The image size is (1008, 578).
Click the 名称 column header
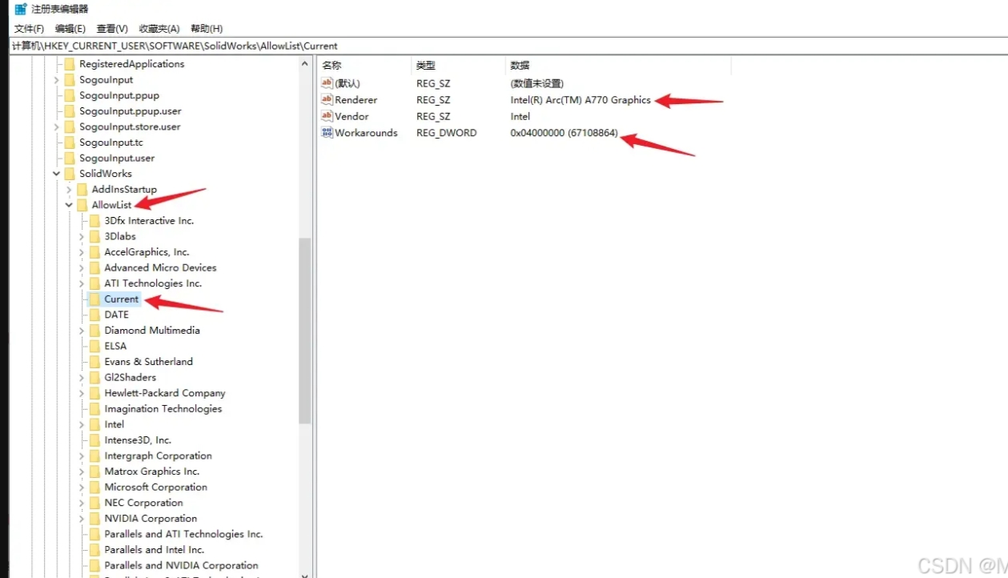331,66
